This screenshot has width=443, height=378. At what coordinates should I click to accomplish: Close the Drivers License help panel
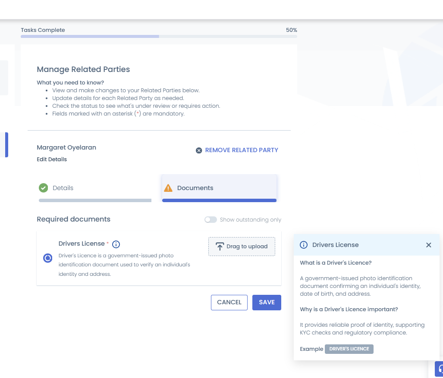[429, 245]
